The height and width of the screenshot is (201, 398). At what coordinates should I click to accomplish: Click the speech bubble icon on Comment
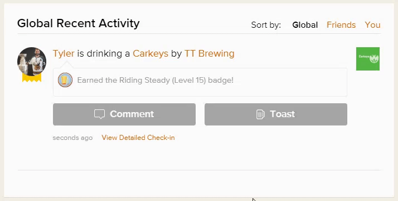pos(99,114)
